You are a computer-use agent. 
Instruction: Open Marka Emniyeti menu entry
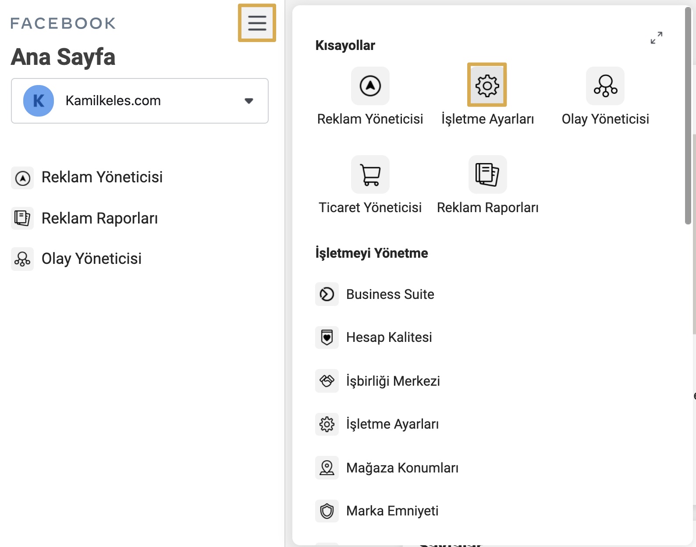tap(392, 511)
